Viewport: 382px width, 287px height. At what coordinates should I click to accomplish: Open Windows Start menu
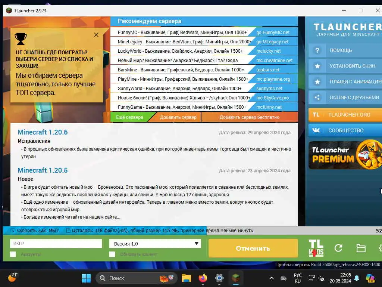(86, 278)
